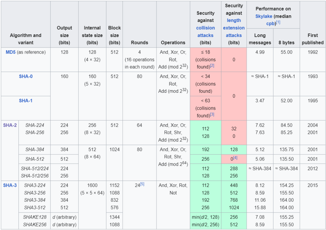Select the Operations column header

[x=173, y=42]
